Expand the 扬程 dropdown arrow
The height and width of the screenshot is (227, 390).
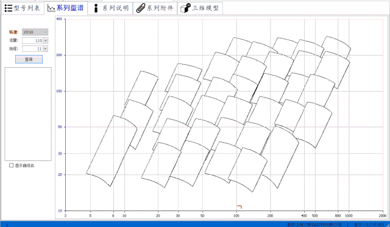(x=46, y=49)
